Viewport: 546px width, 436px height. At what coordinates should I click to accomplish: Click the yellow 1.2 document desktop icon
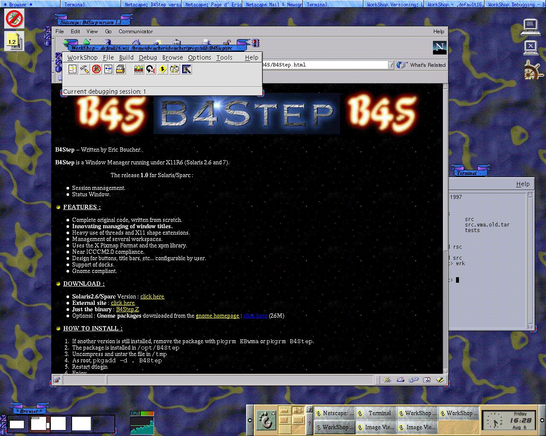pyautogui.click(x=15, y=41)
